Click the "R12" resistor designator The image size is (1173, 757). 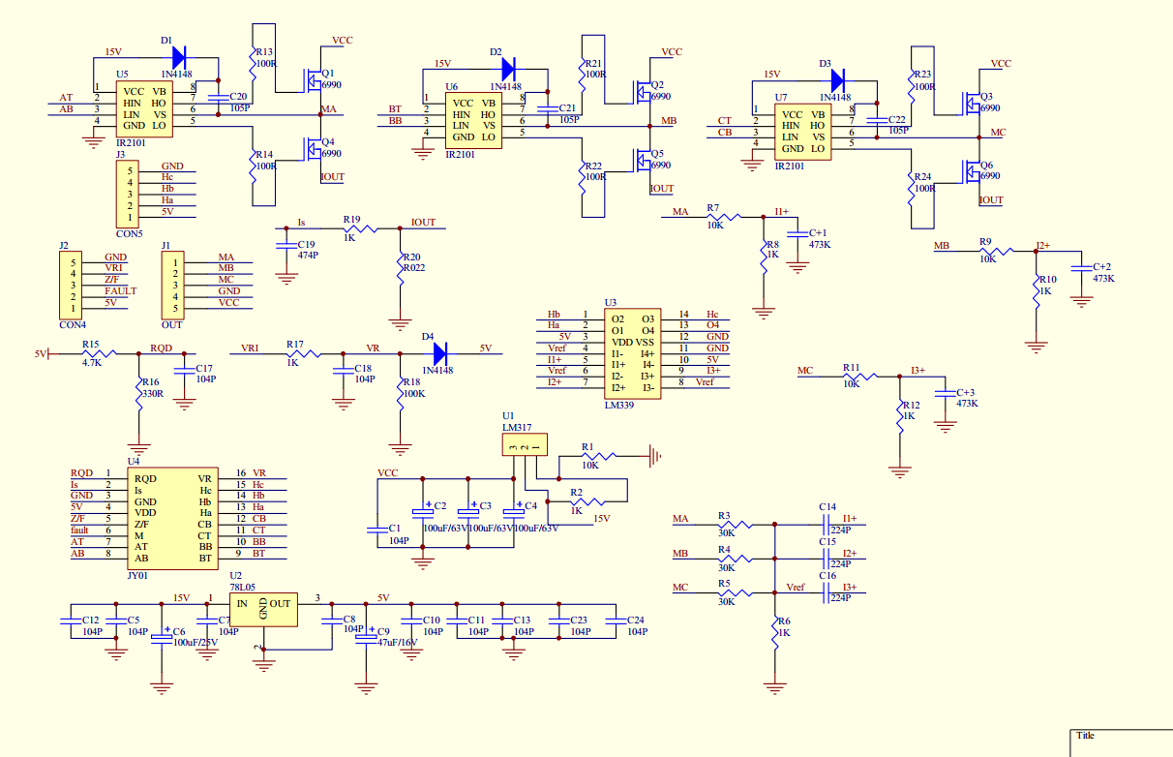tap(911, 406)
